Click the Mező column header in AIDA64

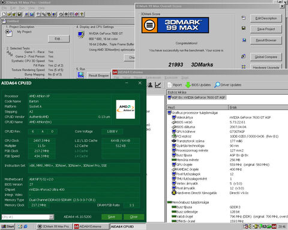pos(197,107)
